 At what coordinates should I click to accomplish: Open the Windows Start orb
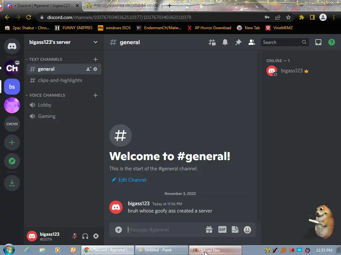point(9,250)
